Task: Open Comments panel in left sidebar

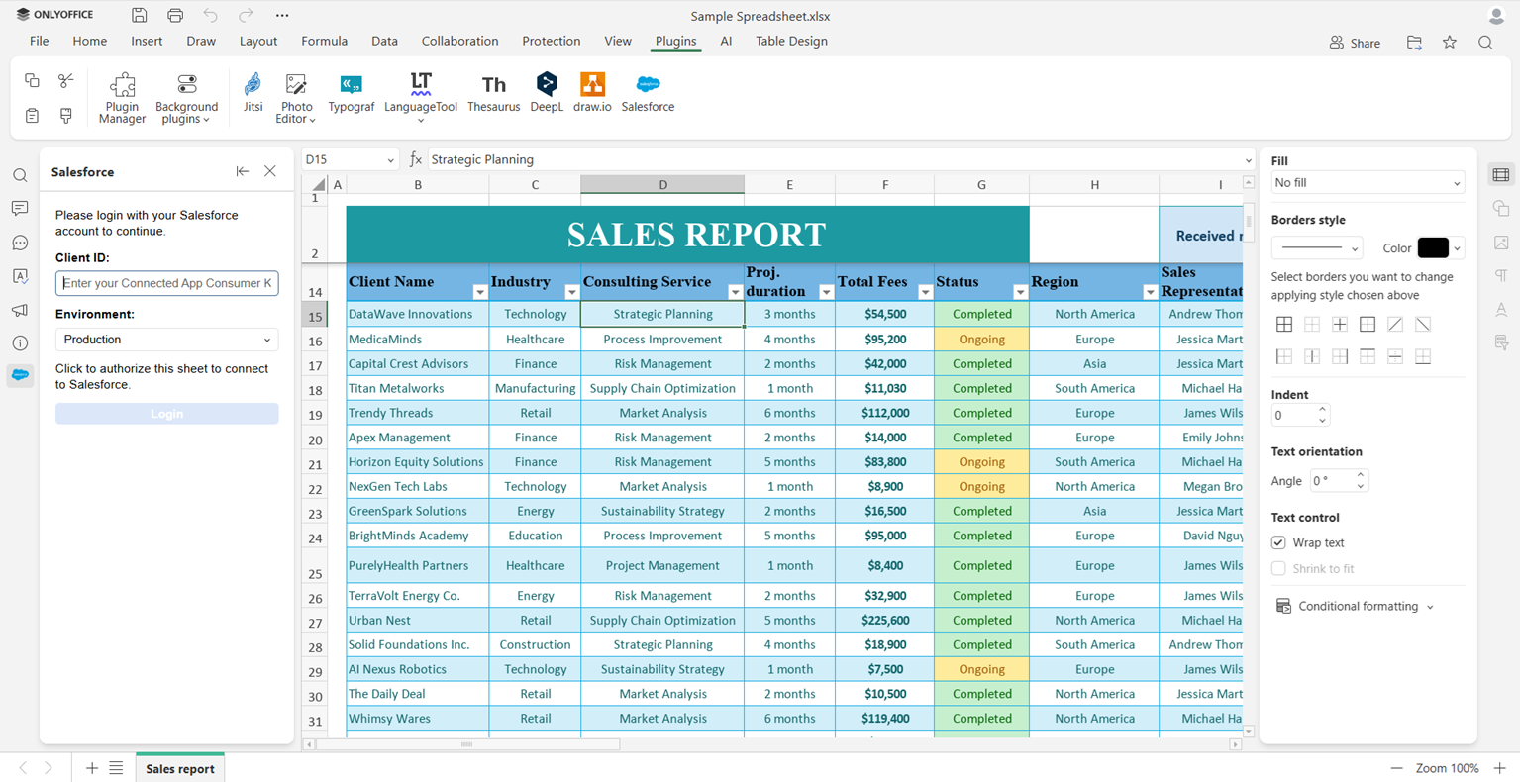Action: click(x=20, y=209)
